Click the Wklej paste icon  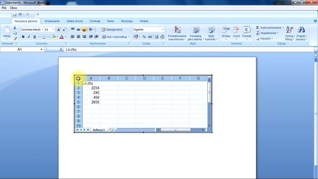pyautogui.click(x=7, y=30)
